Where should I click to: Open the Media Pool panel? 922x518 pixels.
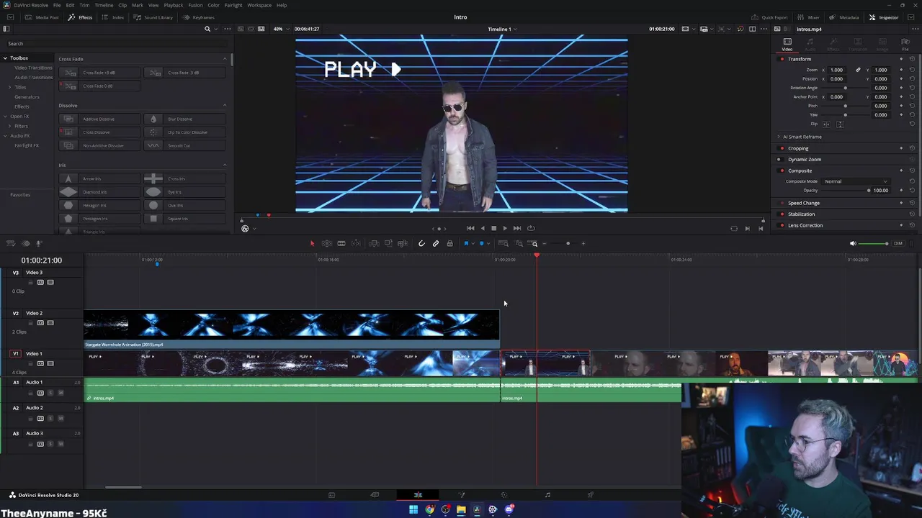[42, 17]
